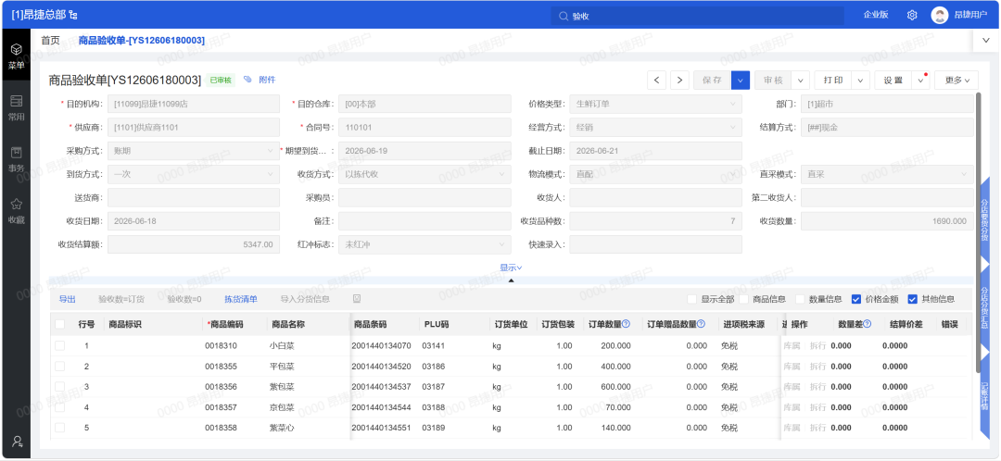Image resolution: width=1001 pixels, height=461 pixels.
Task: Click 拆行 in the 小白菜 row
Action: (817, 345)
